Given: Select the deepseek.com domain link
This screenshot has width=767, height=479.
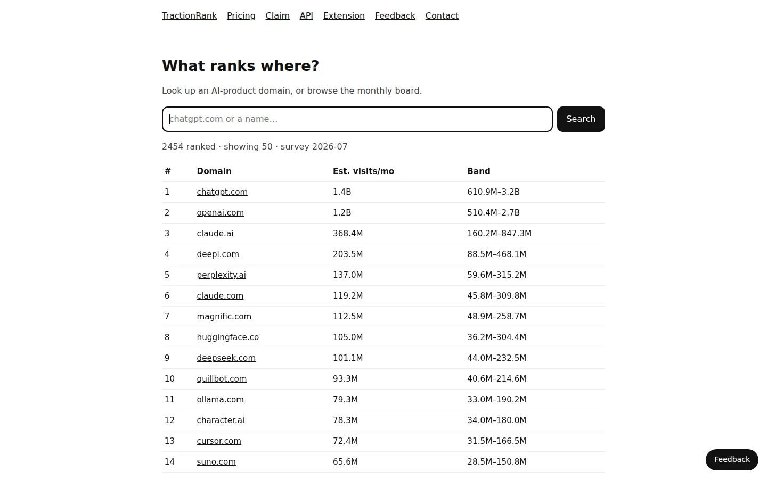Looking at the screenshot, I should point(226,358).
